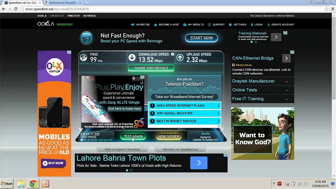
Task: Click the Test Again button
Action: [x=133, y=136]
